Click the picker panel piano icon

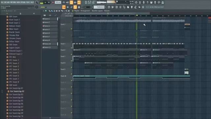pyautogui.click(x=45, y=16)
